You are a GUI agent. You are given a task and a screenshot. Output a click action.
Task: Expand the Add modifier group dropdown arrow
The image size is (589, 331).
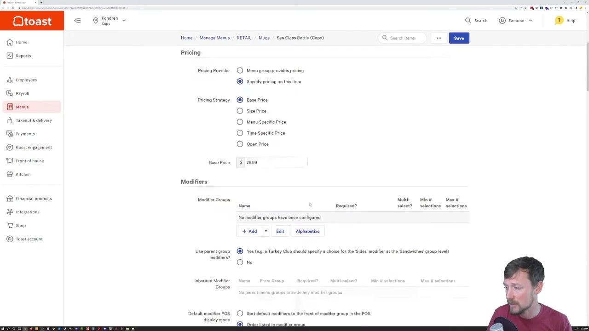[266, 231]
